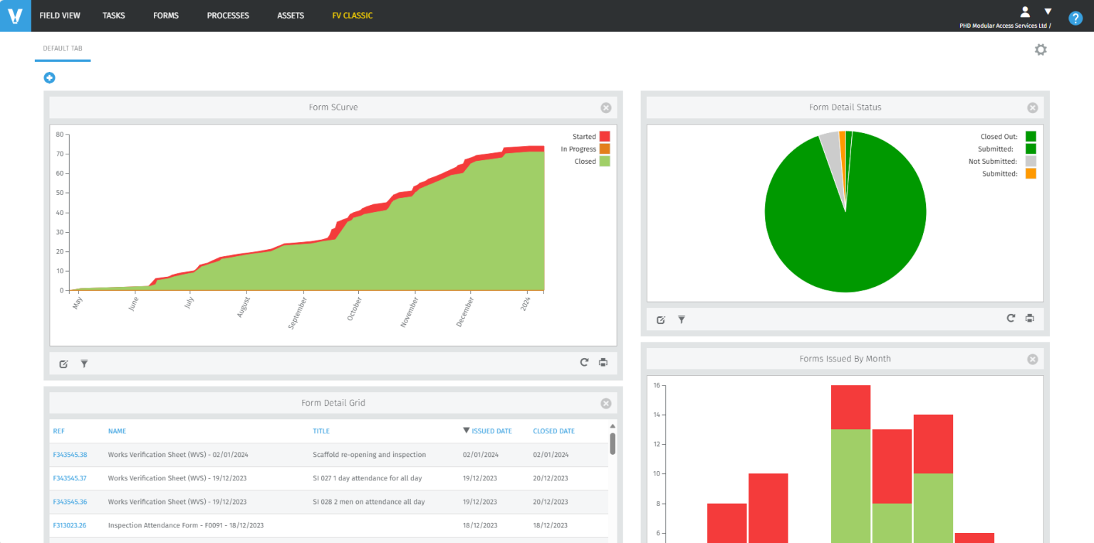
Task: Toggle Not Submitted in pie chart legend
Action: [x=1031, y=162]
